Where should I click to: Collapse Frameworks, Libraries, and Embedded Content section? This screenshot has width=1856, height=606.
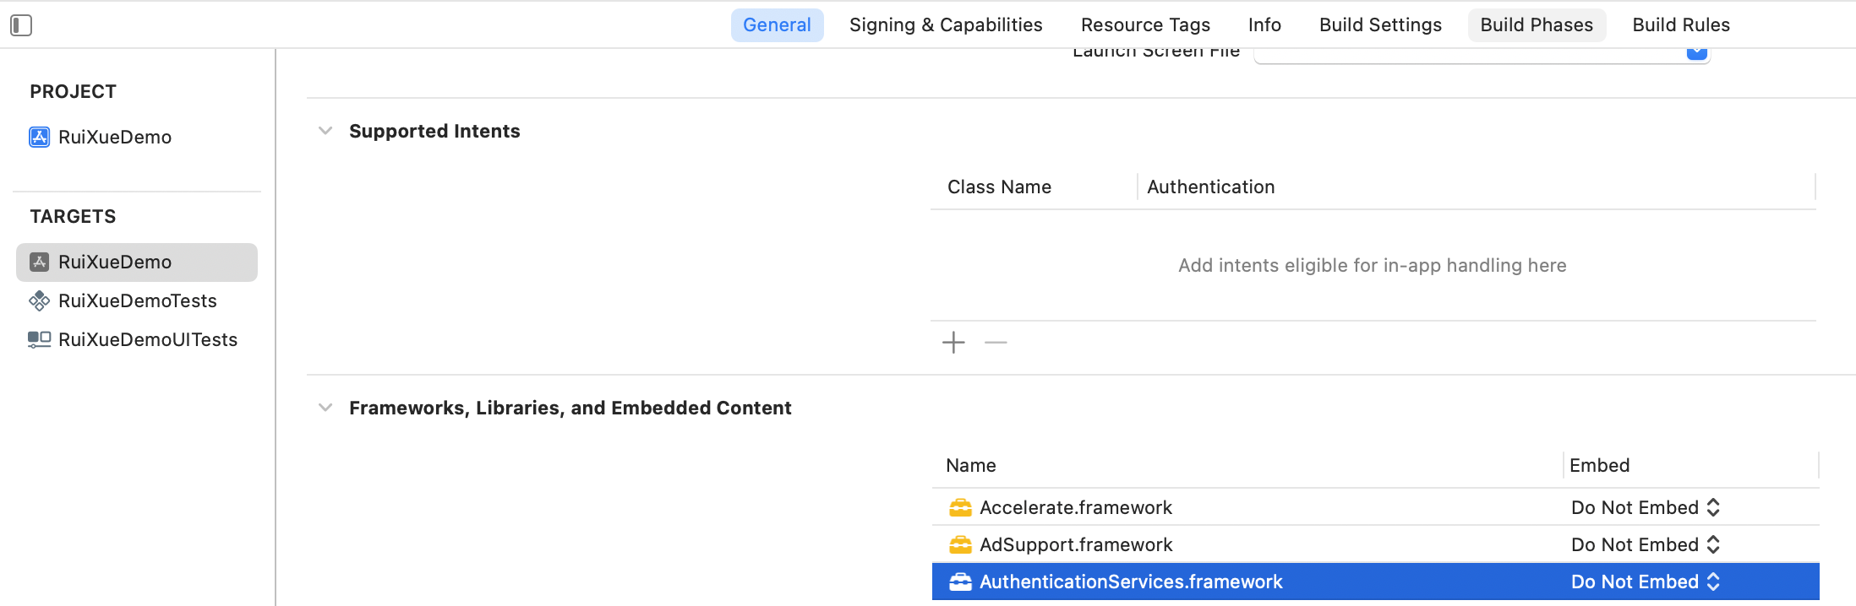click(325, 408)
